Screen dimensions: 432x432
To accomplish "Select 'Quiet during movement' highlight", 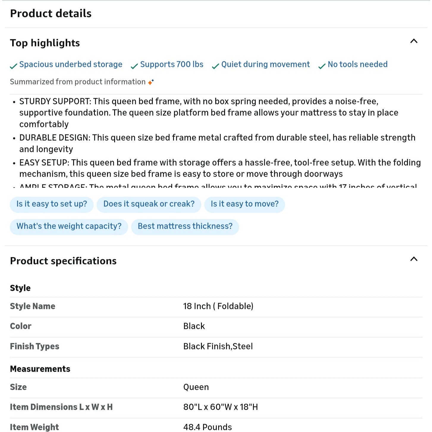I will point(266,65).
